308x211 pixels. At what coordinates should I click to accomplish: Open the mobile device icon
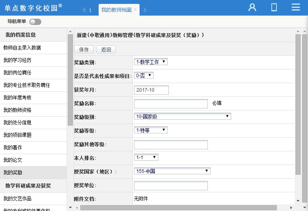tap(274, 7)
